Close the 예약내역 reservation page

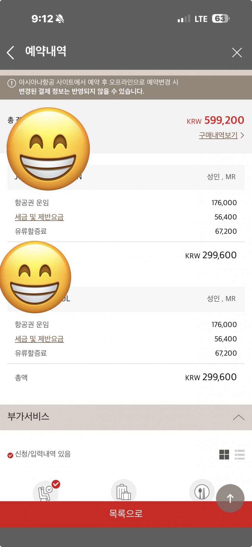point(237,52)
